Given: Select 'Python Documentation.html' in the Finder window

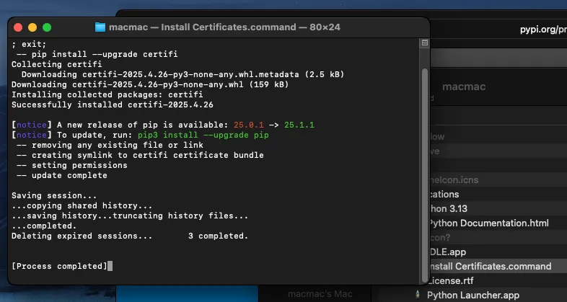Looking at the screenshot, I should click(488, 223).
